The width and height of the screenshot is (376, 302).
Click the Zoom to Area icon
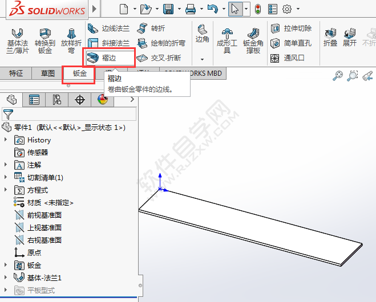pos(353,76)
